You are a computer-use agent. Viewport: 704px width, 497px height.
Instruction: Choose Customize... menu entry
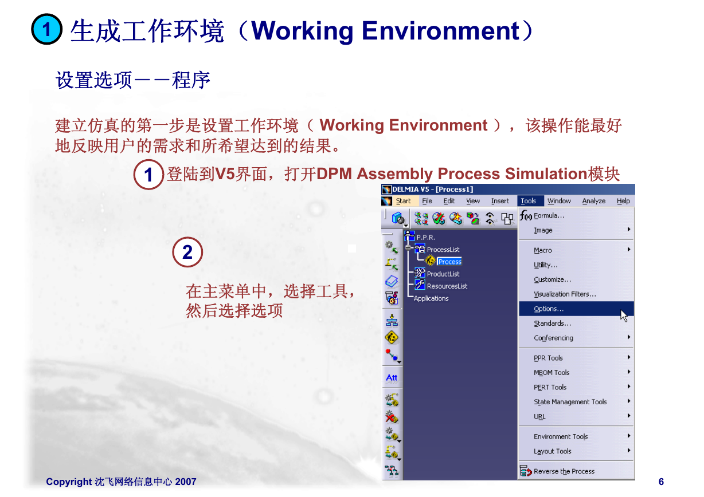tap(576, 279)
